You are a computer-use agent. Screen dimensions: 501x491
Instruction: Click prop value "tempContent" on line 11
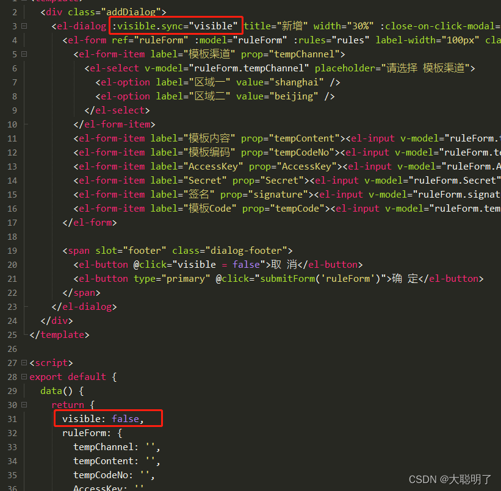pyautogui.click(x=304, y=138)
